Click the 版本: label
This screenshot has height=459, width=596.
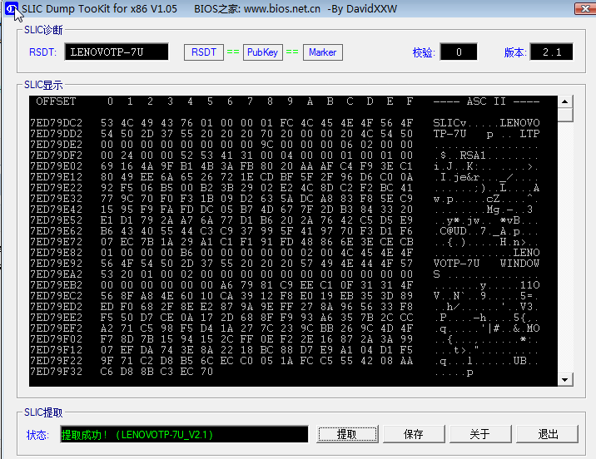point(515,52)
